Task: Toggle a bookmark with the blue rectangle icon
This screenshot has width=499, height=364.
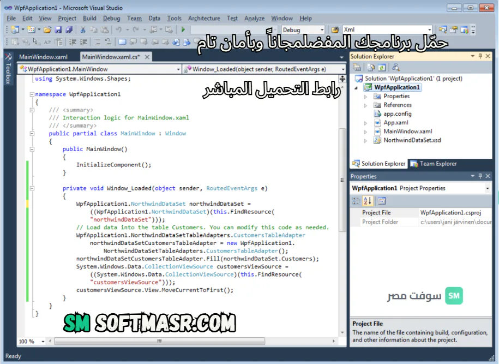Action: (x=122, y=41)
